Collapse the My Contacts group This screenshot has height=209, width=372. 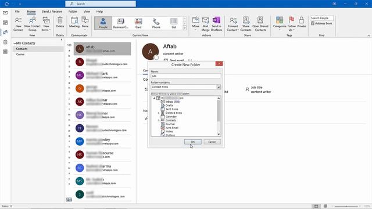click(15, 44)
